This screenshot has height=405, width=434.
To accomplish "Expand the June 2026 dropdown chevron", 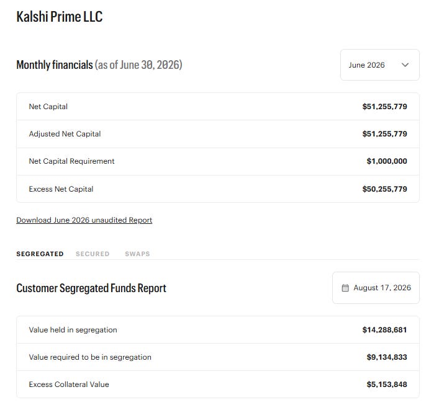I will click(x=405, y=65).
